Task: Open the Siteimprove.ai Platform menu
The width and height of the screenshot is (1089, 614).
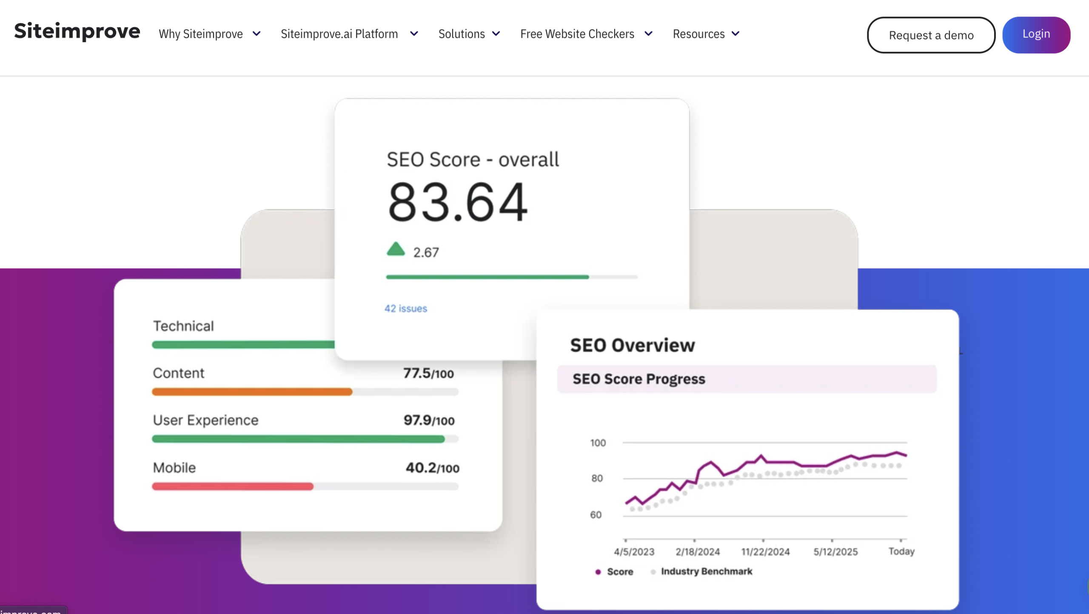Action: (339, 34)
